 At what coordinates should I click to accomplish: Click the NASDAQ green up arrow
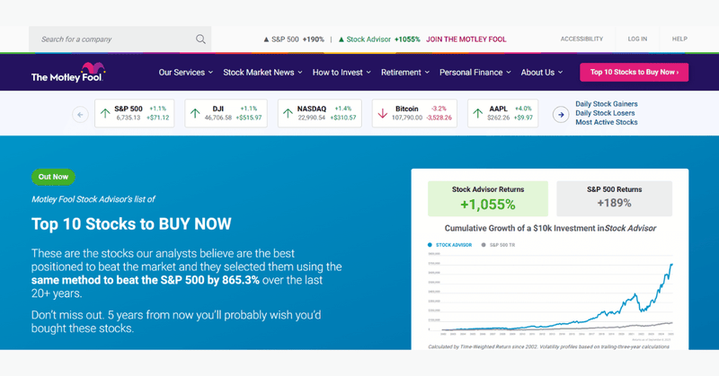coord(288,113)
